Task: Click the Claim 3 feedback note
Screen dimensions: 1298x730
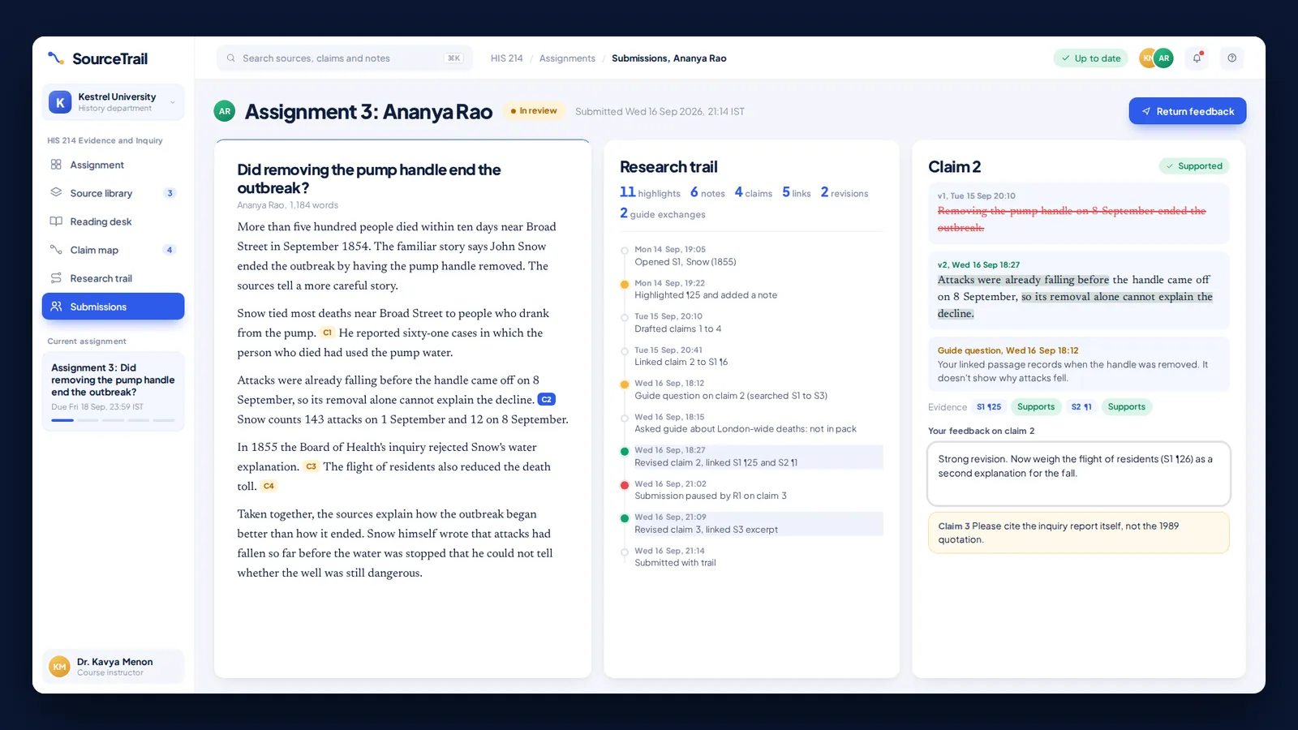Action: click(1078, 533)
